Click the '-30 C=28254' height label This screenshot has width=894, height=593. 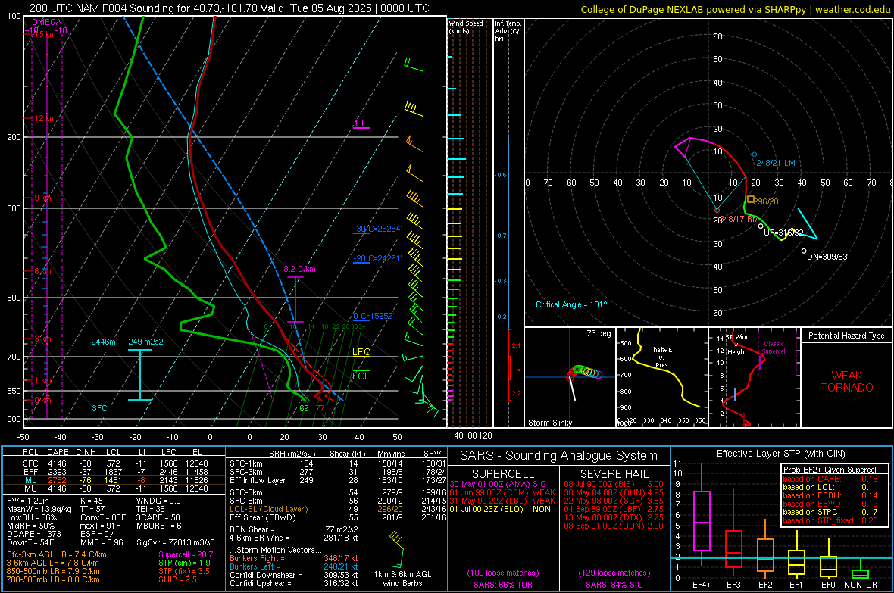coord(377,229)
